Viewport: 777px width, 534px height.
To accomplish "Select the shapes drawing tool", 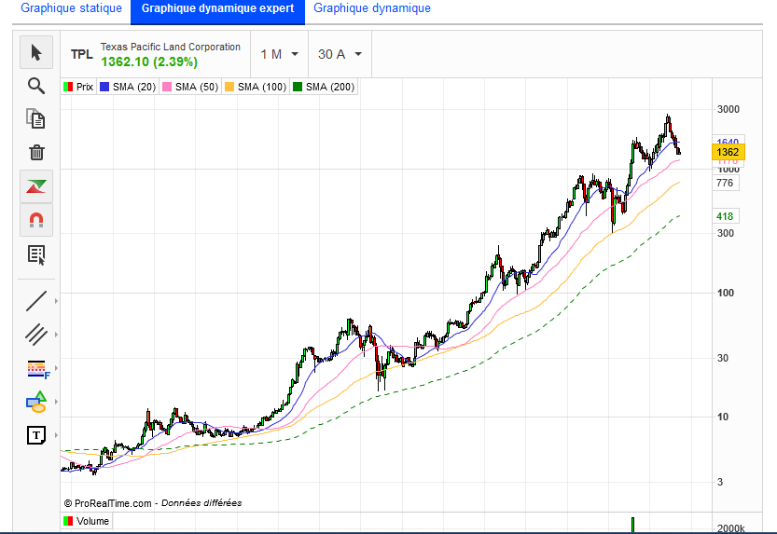I will tap(36, 402).
